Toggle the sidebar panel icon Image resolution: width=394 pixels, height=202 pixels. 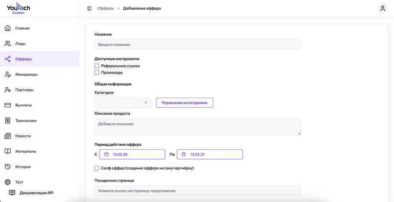click(x=89, y=8)
